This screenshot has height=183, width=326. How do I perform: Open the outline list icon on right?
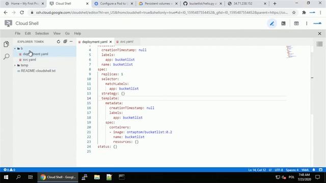tap(319, 44)
